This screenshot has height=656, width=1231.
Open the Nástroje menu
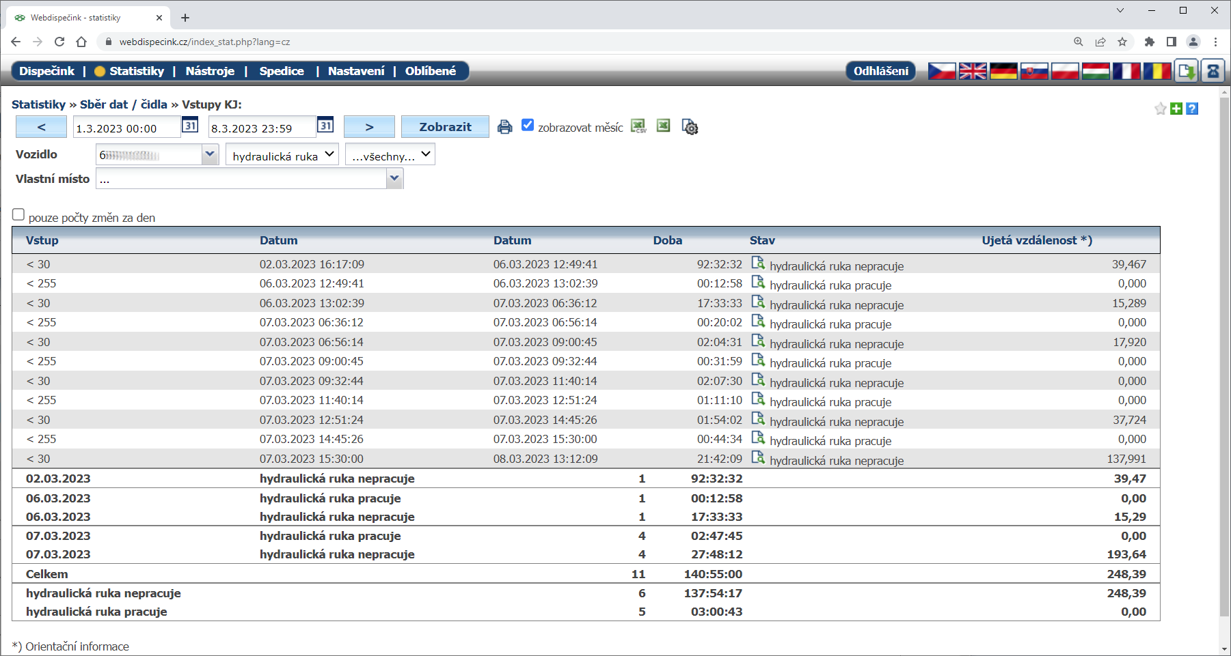(x=210, y=71)
